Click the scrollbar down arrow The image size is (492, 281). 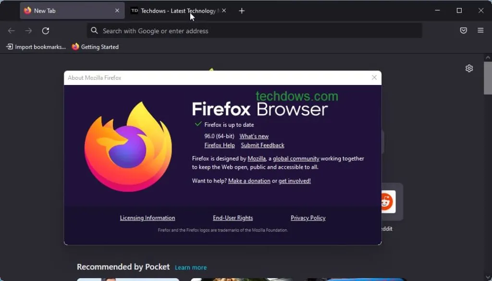tap(488, 277)
